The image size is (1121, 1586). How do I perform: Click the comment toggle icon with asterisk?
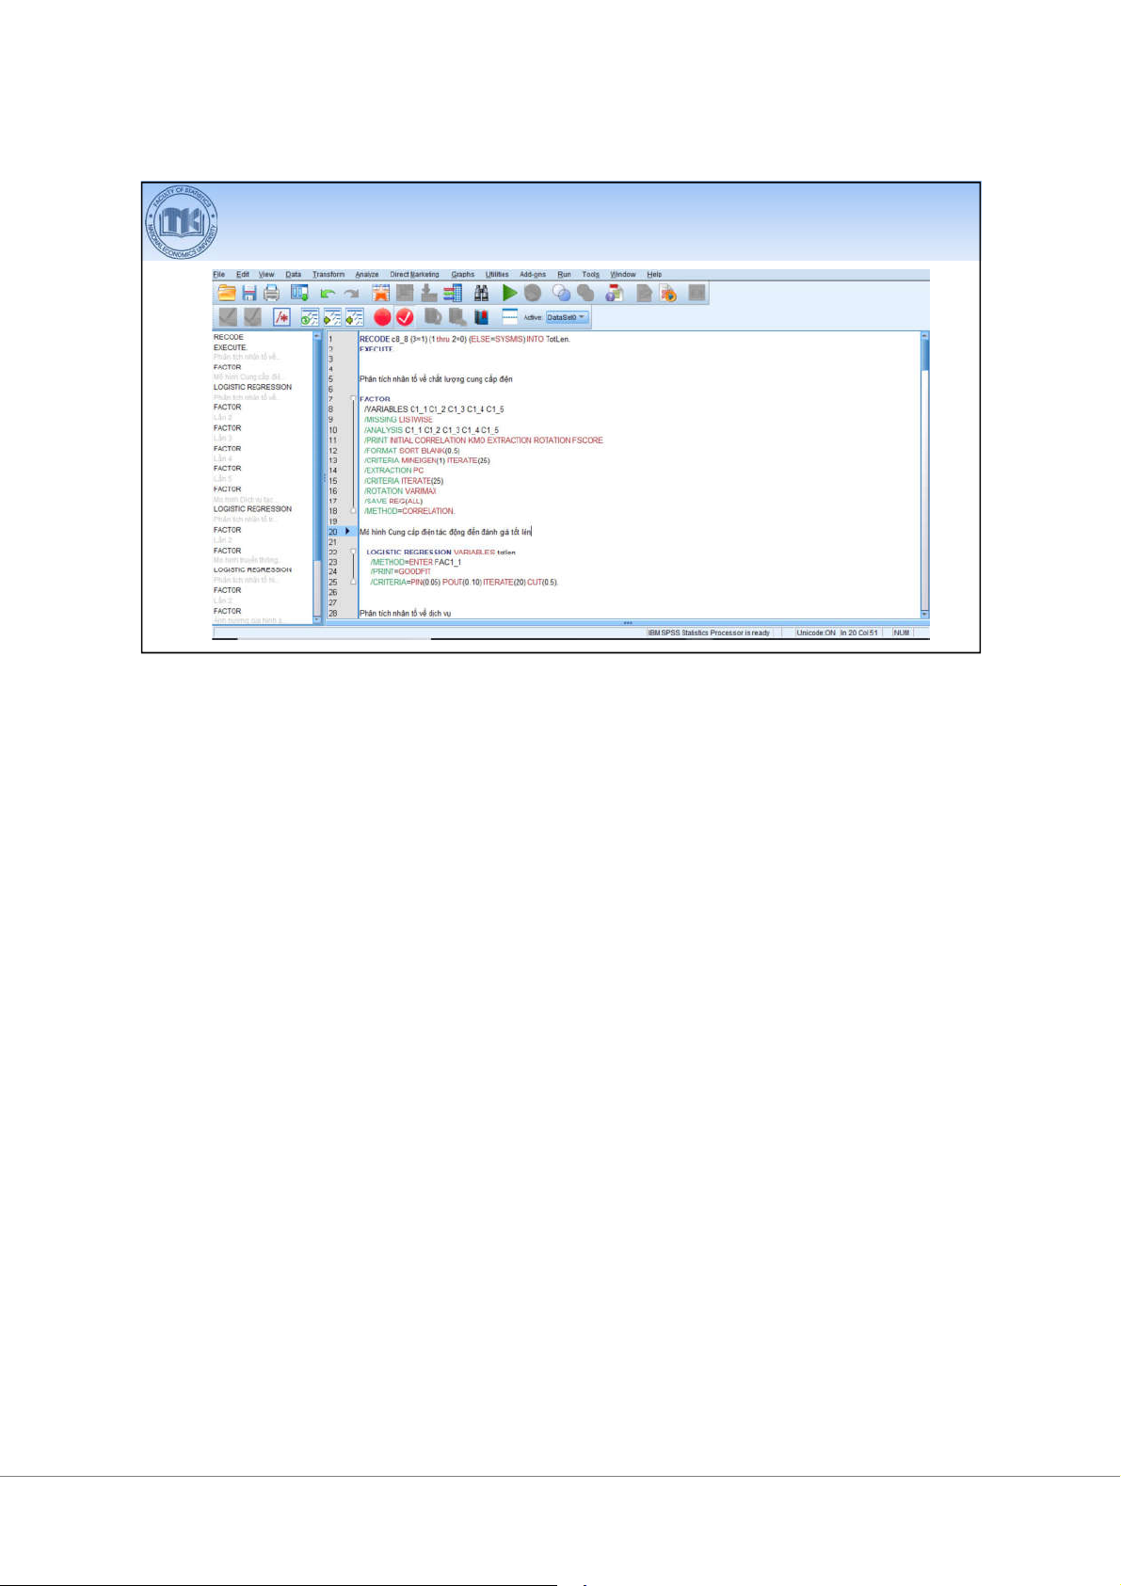pos(281,317)
